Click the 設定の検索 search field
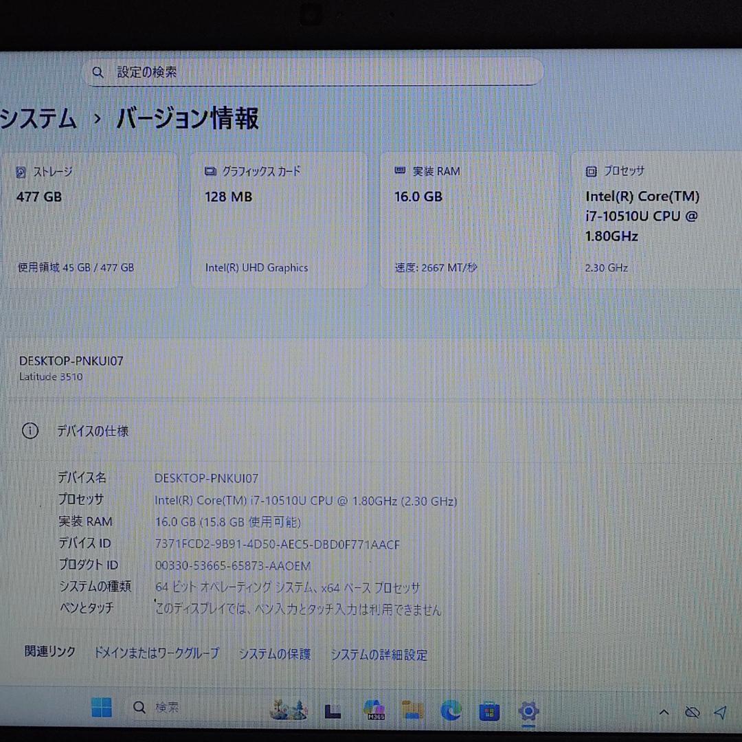This screenshot has width=742, height=742. [x=313, y=71]
